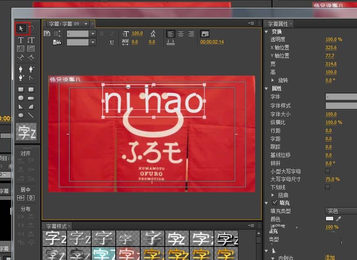Select the vertical Type tool

[30, 39]
